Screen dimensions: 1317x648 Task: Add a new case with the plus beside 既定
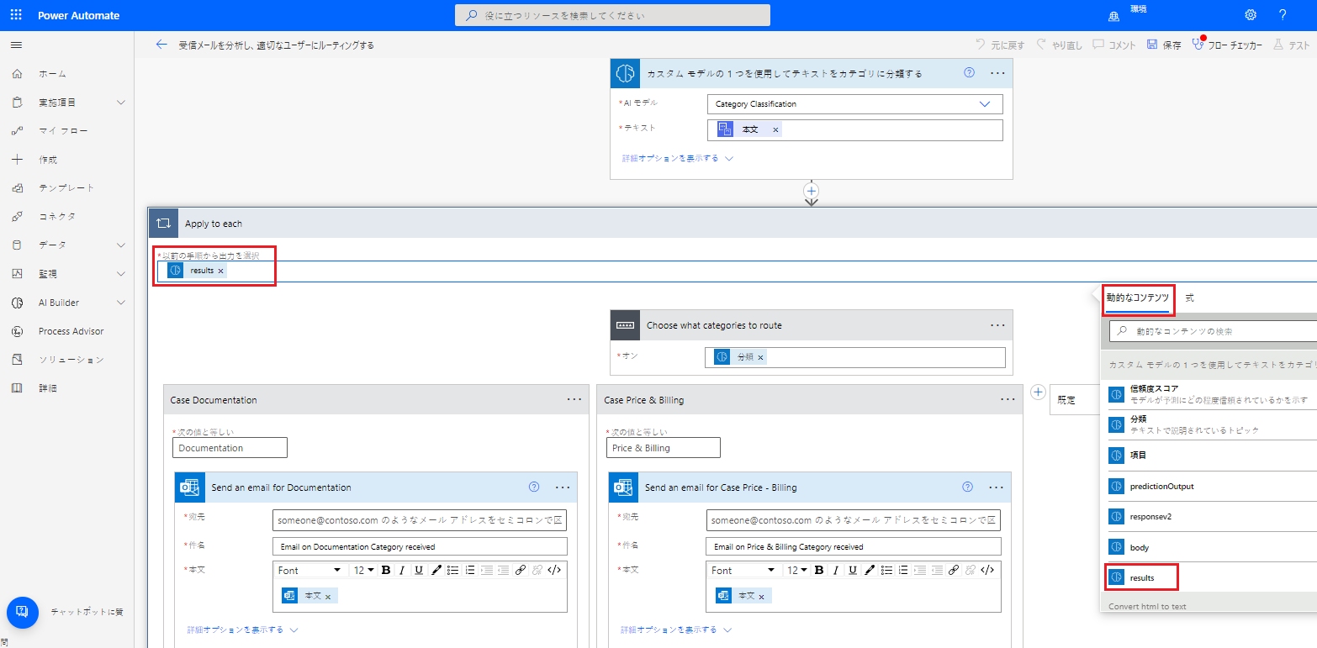tap(1038, 392)
